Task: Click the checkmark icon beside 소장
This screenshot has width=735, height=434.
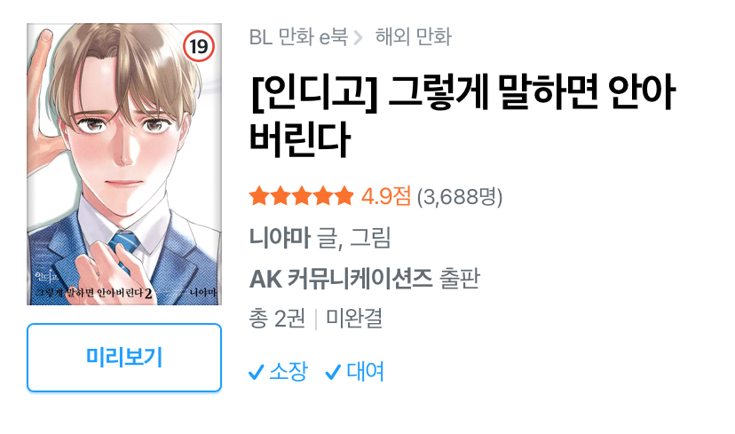Action: 257,372
